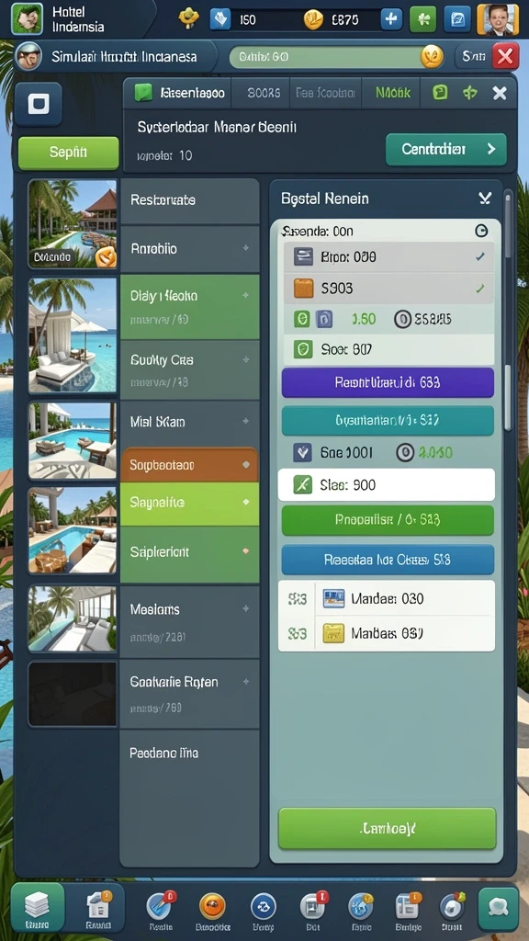Expand the Mial Stiam list item

(x=189, y=422)
